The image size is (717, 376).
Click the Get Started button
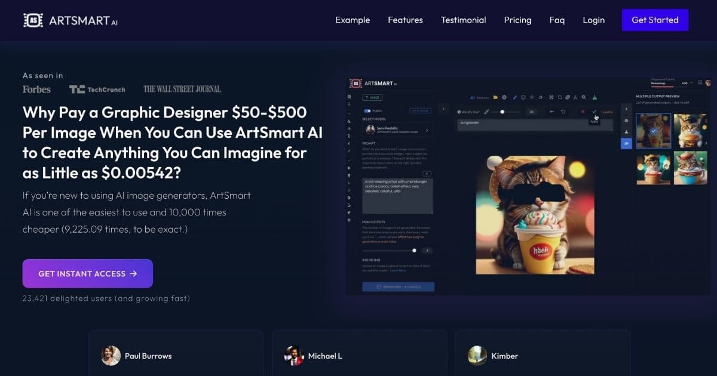655,20
